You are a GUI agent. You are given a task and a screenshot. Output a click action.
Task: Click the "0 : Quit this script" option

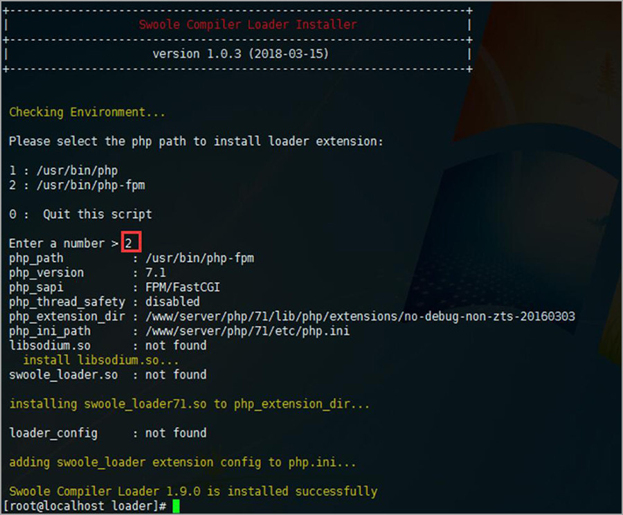(81, 215)
